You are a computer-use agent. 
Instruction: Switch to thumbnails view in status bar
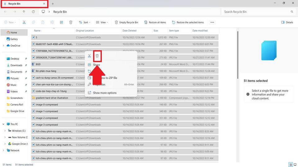(x=295, y=165)
